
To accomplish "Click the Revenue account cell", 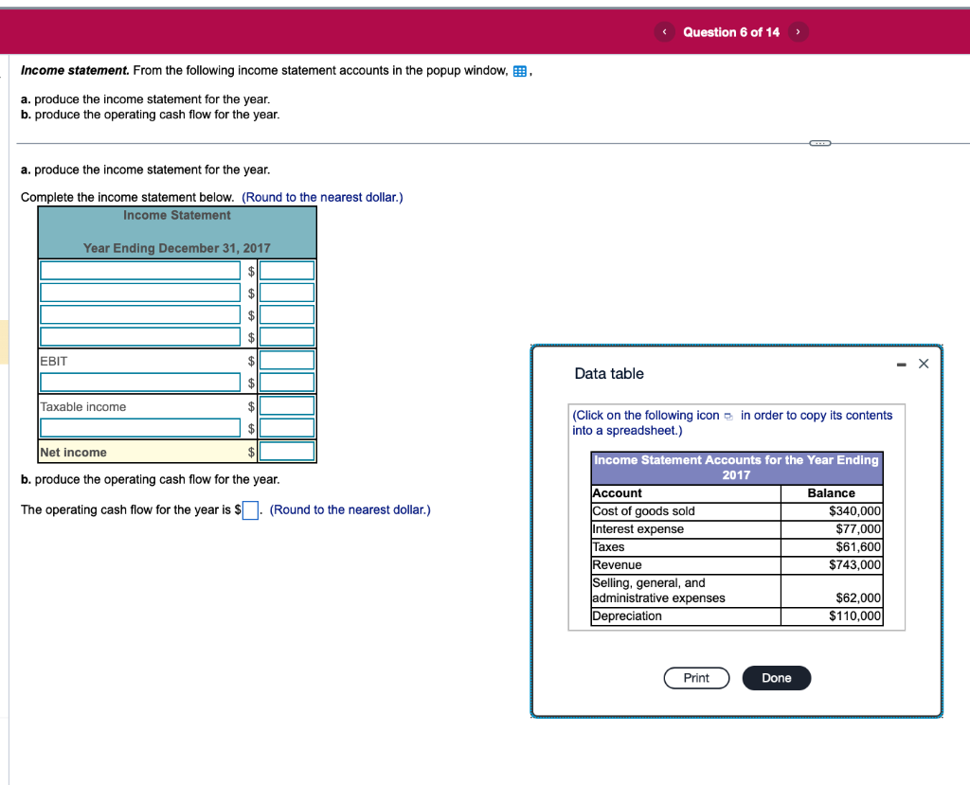I will (x=686, y=565).
